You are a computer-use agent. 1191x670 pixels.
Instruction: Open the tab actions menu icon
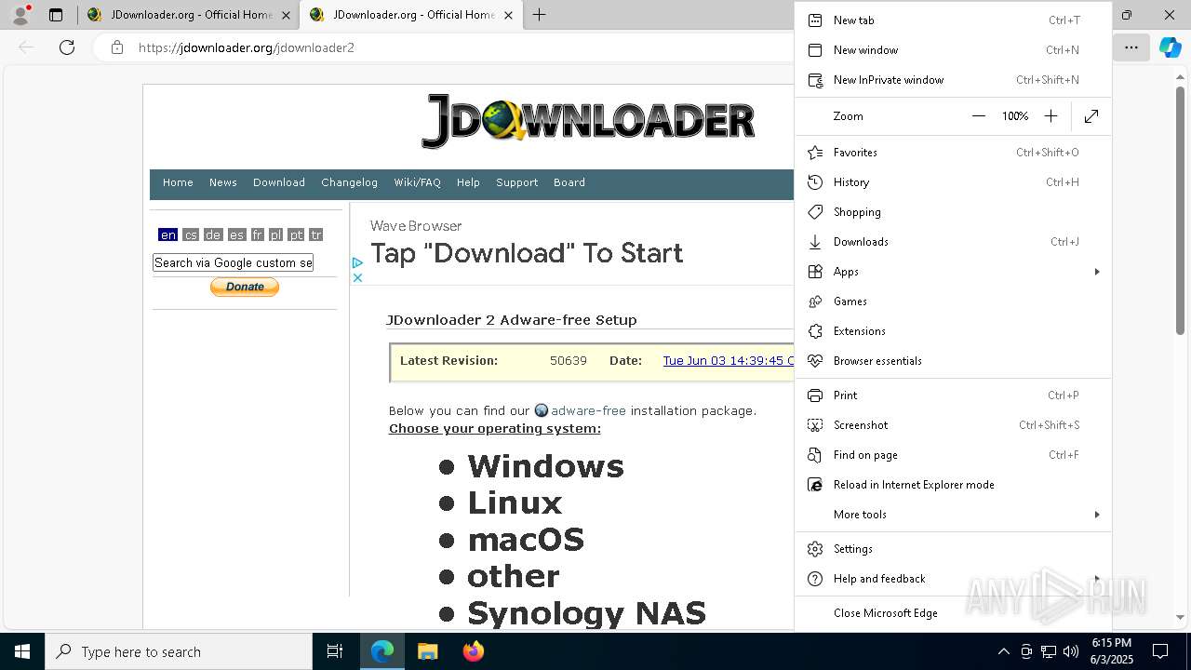(x=56, y=15)
